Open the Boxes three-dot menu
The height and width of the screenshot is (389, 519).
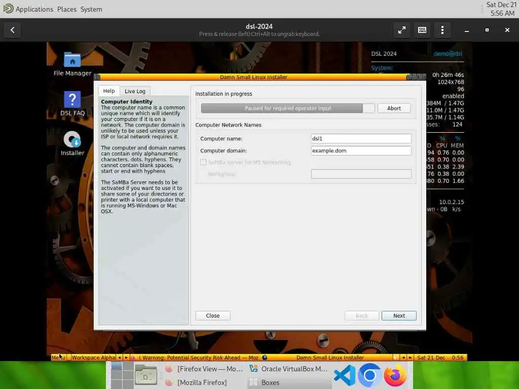(x=442, y=30)
